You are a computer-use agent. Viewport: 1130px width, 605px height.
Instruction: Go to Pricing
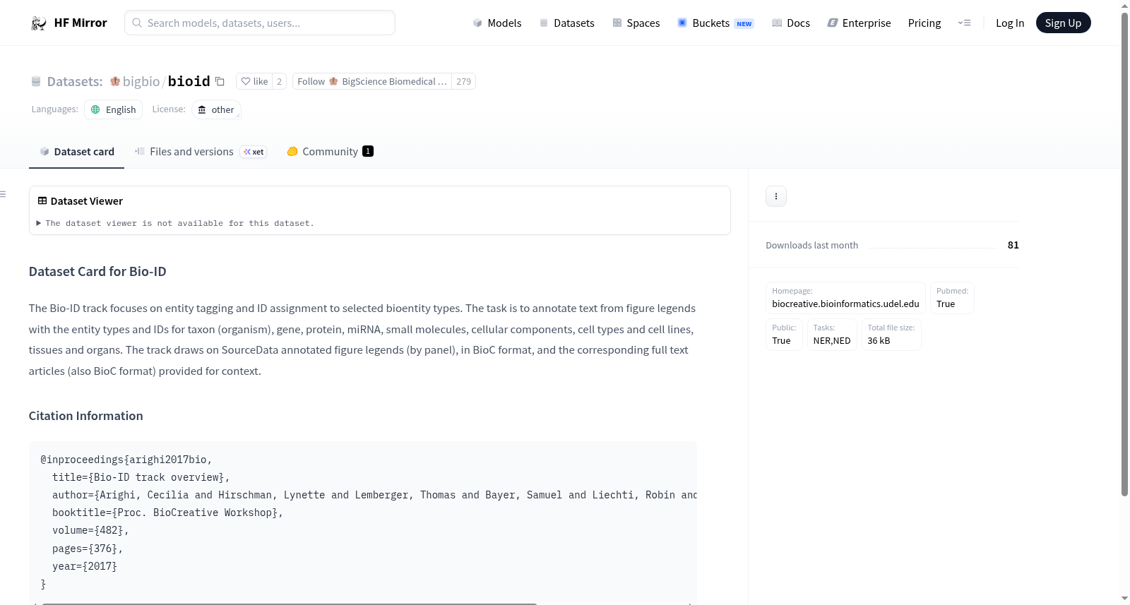click(x=924, y=23)
